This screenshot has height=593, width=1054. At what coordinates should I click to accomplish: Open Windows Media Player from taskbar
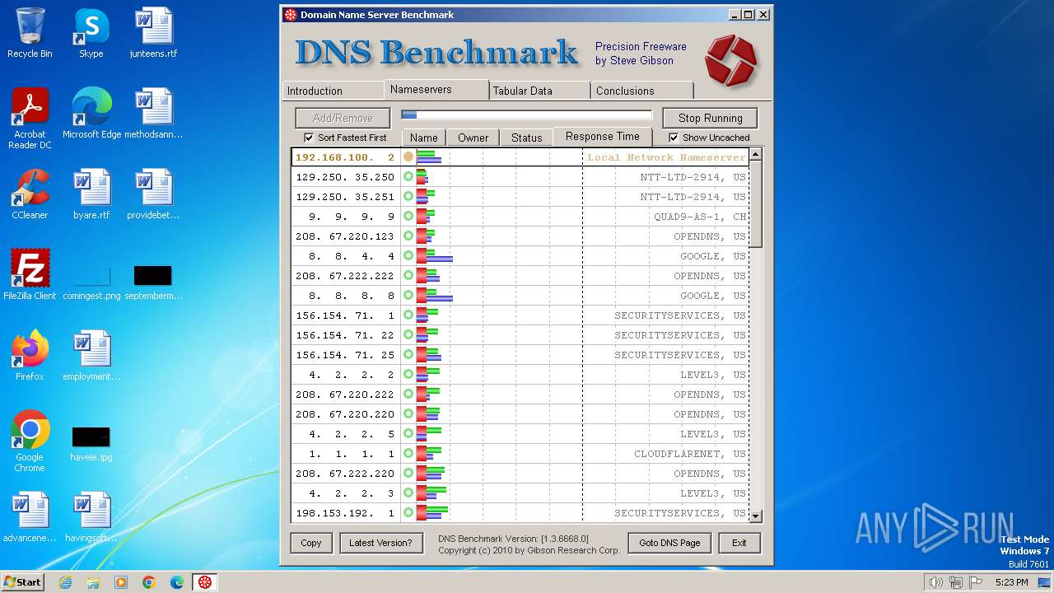(x=120, y=582)
